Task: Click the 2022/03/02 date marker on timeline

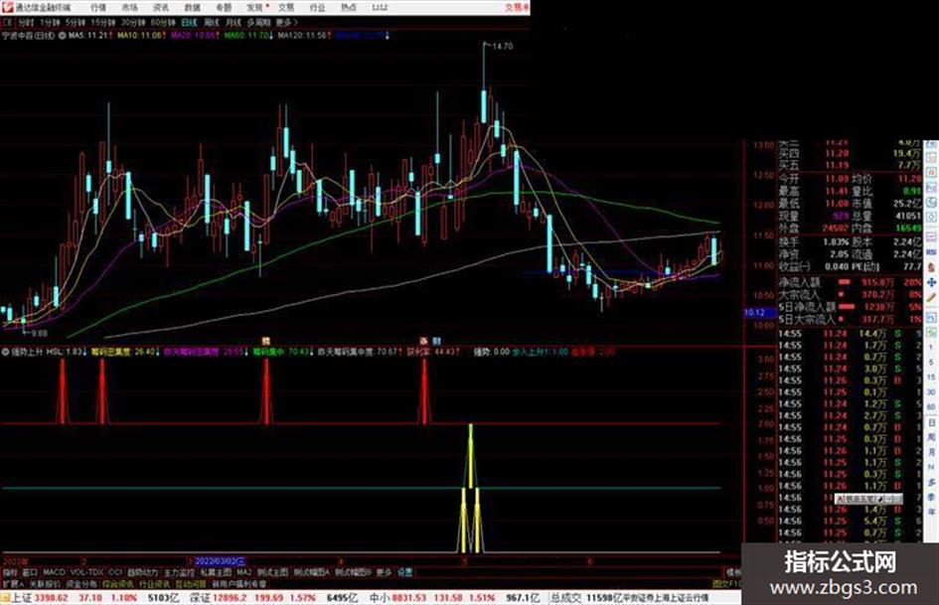Action: (x=220, y=561)
